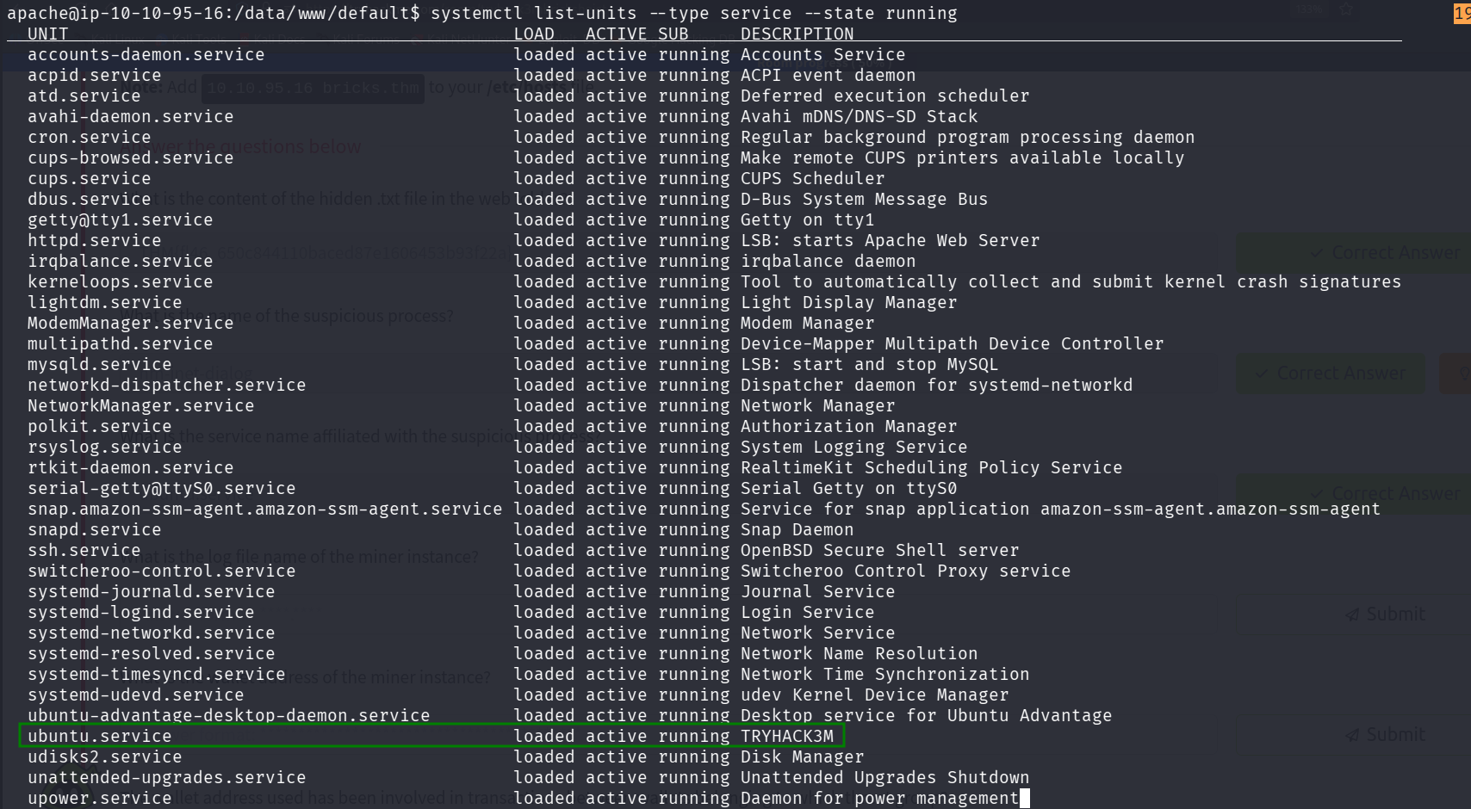This screenshot has width=1471, height=809.
Task: Select the httpd.service entry
Action: tap(94, 240)
